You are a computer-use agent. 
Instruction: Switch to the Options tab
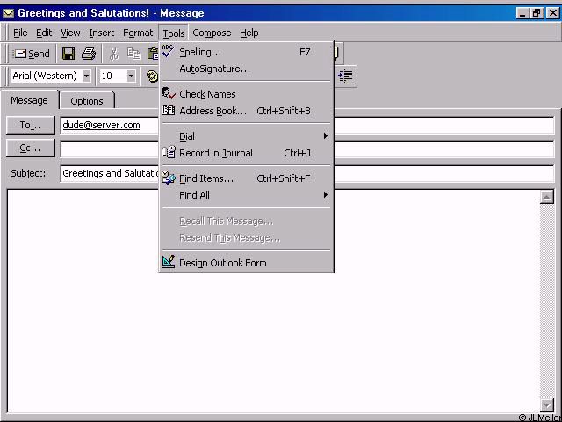coord(87,101)
